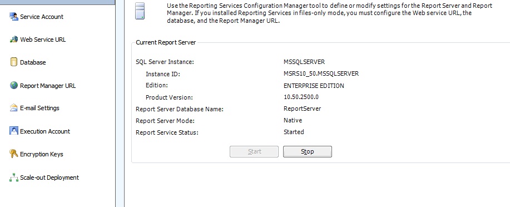Click the report server icon beside description
This screenshot has height=207, width=510.
(140, 11)
